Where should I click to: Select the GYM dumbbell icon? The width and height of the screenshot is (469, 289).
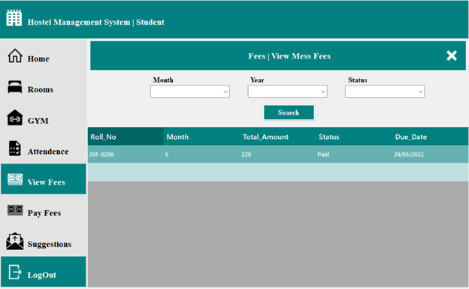click(x=15, y=117)
